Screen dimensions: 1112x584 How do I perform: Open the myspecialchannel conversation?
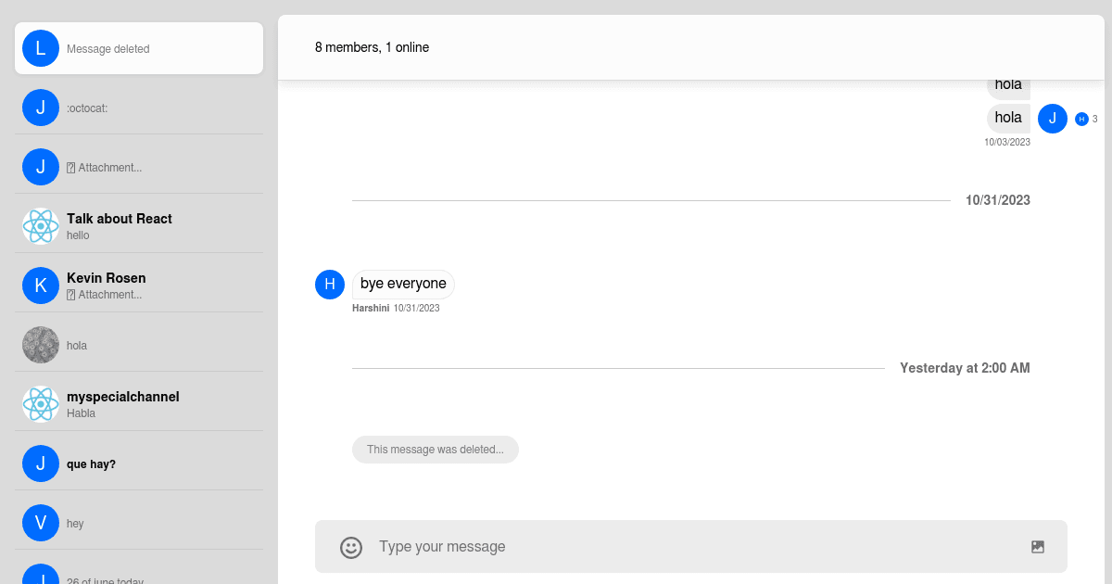tap(139, 403)
